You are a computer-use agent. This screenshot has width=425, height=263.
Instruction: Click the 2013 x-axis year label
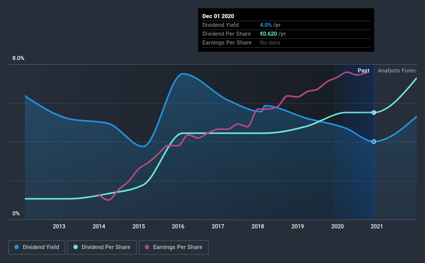[x=59, y=226]
